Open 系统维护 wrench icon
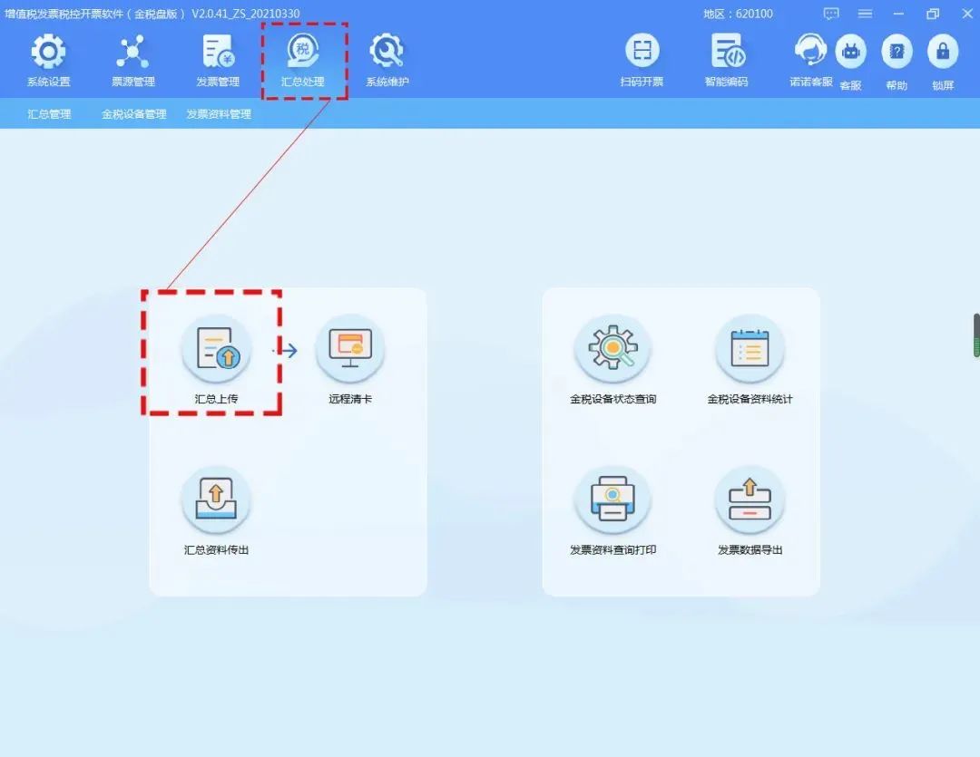The image size is (980, 757). [387, 51]
